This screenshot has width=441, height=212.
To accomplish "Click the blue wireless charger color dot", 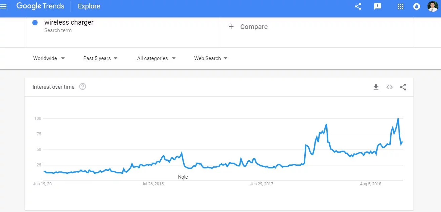I will tap(35, 23).
